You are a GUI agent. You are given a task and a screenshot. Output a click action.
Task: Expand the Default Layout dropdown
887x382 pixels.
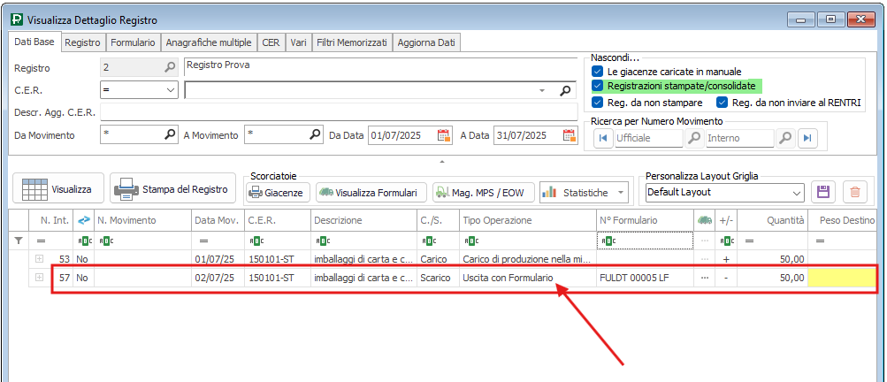[x=796, y=192]
